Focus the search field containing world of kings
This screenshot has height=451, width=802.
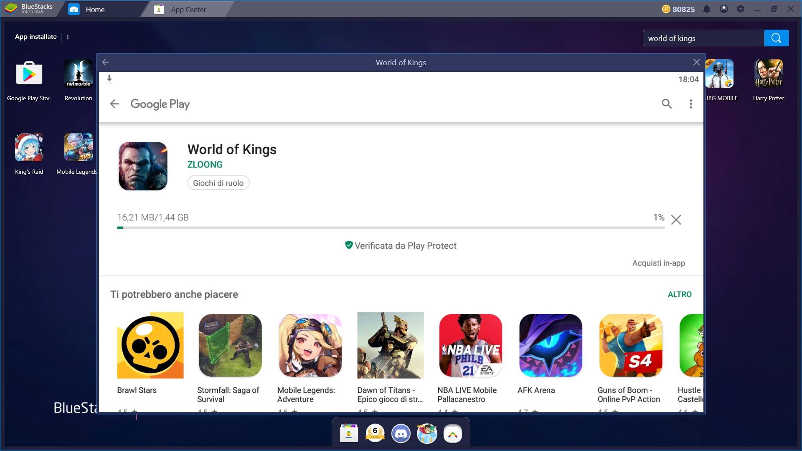pyautogui.click(x=703, y=38)
